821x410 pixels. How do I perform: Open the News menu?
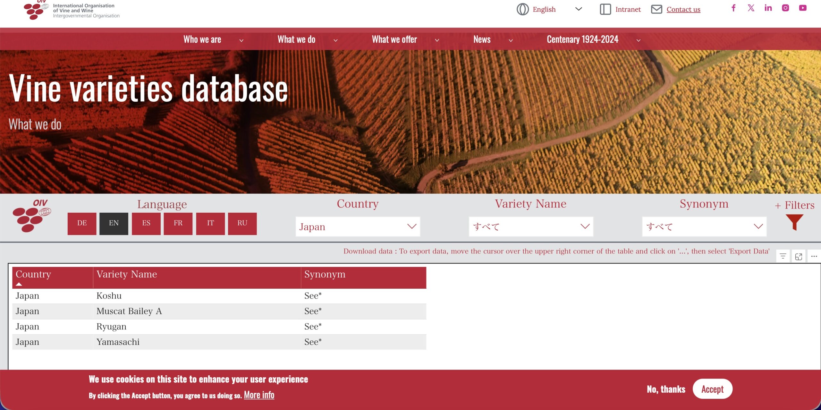(482, 39)
